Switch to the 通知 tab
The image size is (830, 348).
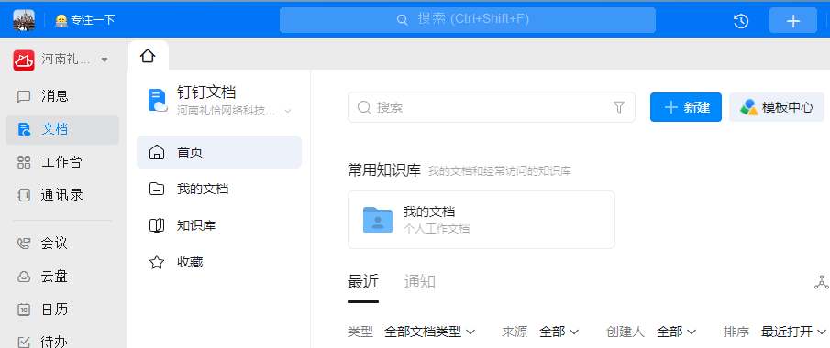coord(420,282)
